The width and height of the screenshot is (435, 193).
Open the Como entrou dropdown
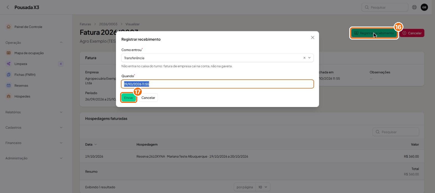pos(217,58)
